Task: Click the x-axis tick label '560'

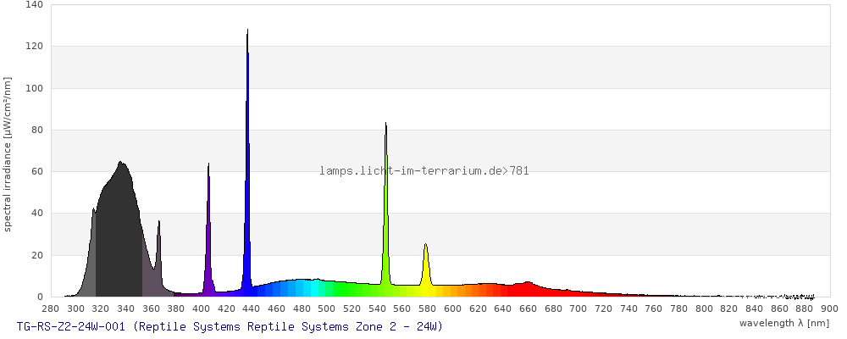Action: [x=402, y=308]
